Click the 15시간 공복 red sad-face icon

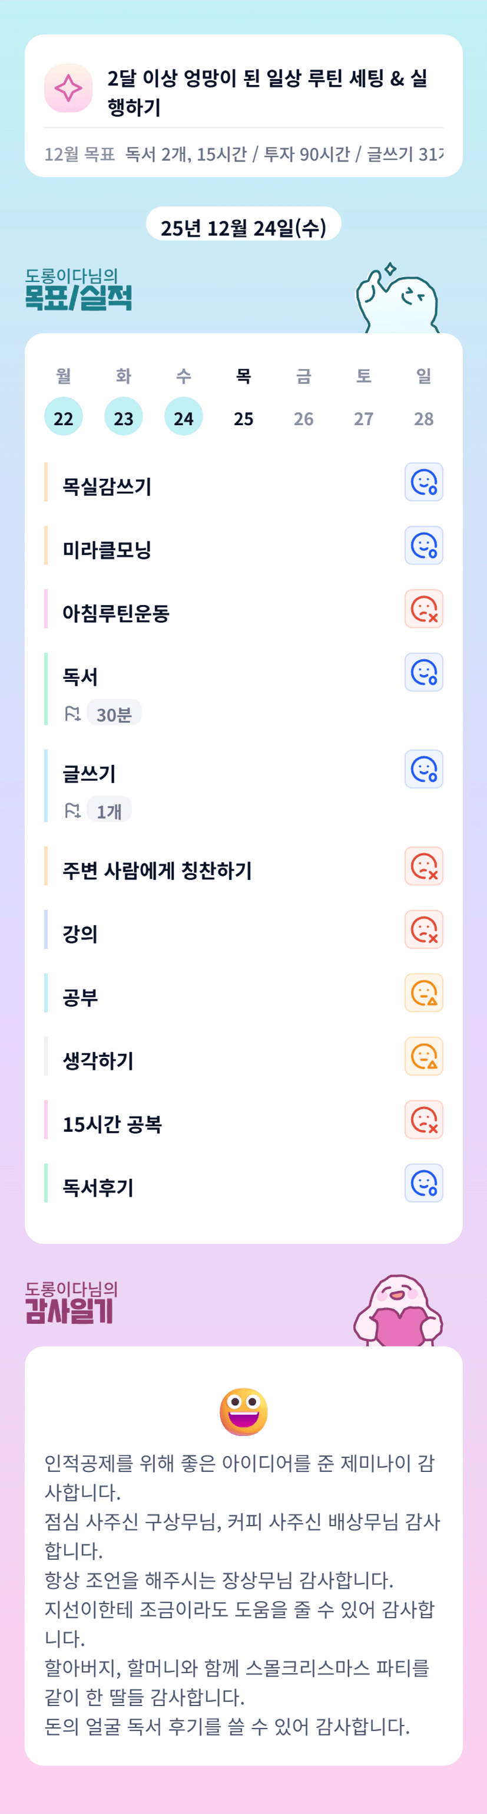424,1120
